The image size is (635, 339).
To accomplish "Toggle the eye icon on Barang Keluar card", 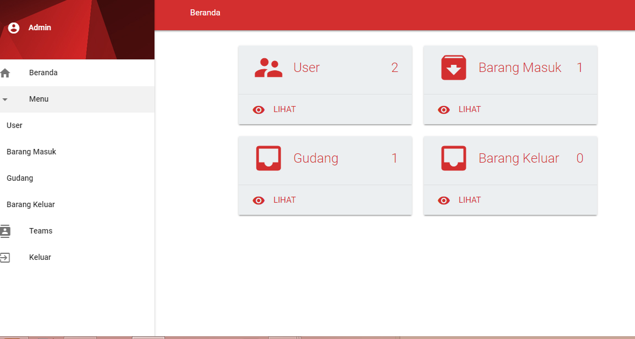I will point(444,200).
